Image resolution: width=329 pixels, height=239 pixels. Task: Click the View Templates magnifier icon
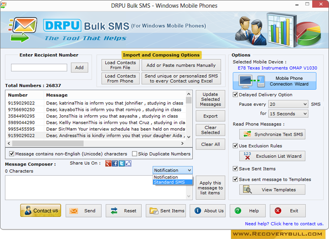click(247, 189)
